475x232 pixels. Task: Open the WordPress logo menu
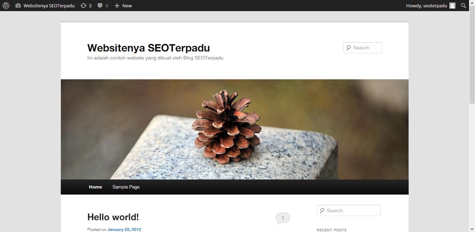[6, 6]
